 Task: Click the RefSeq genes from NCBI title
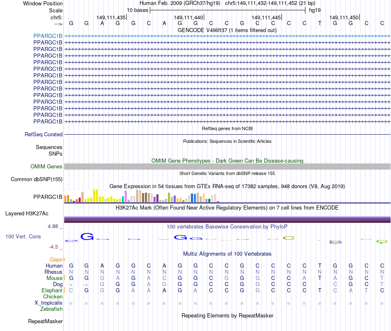[227, 128]
